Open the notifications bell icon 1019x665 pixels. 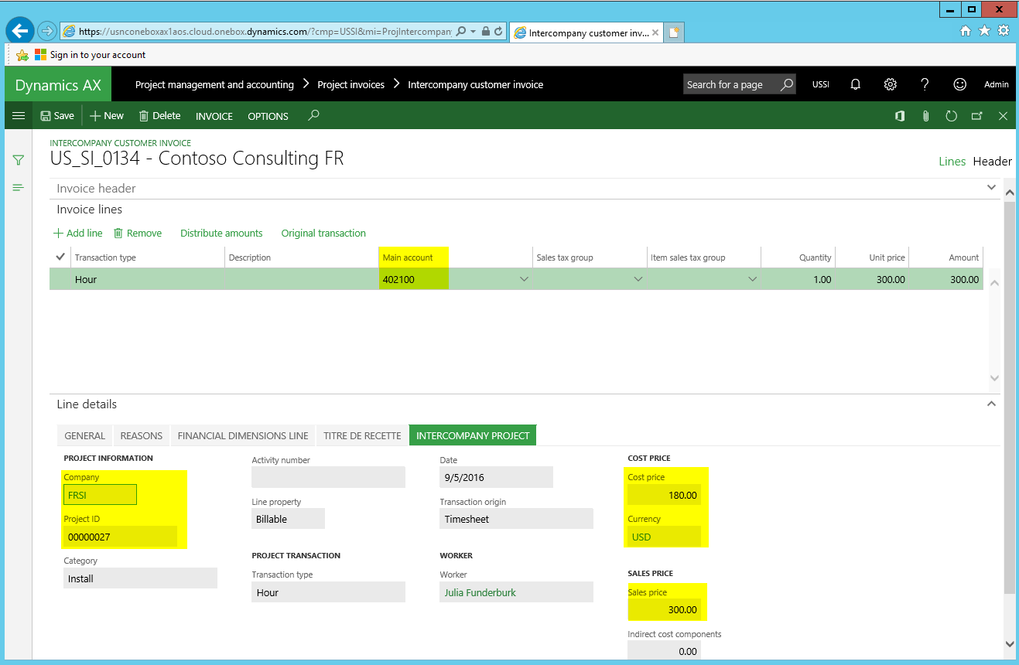click(x=856, y=84)
